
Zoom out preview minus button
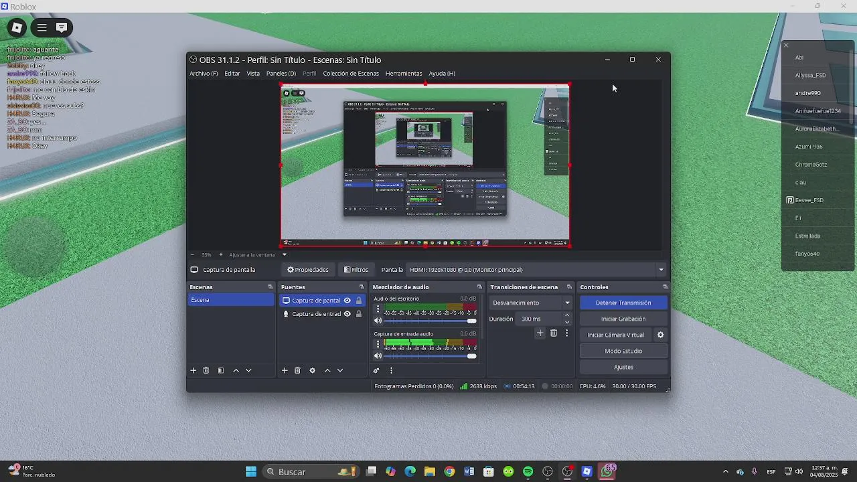pos(192,254)
